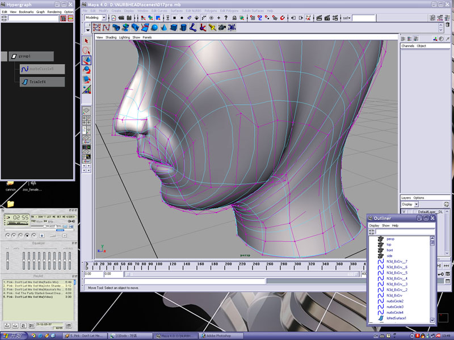Click the Hypergraph red grid layout icon
This screenshot has width=454, height=340.
(63, 19)
